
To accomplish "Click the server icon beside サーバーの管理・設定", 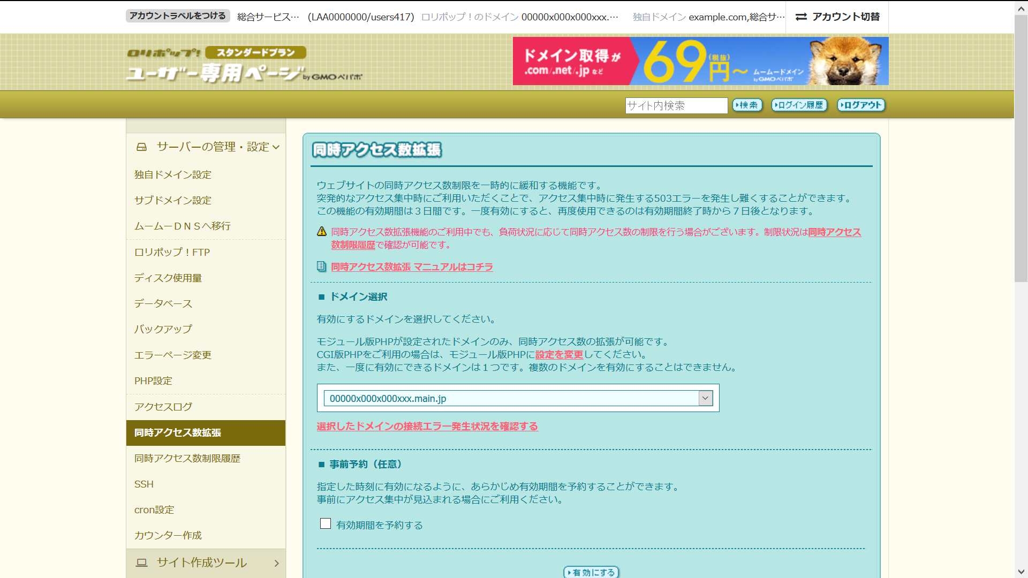I will [141, 147].
